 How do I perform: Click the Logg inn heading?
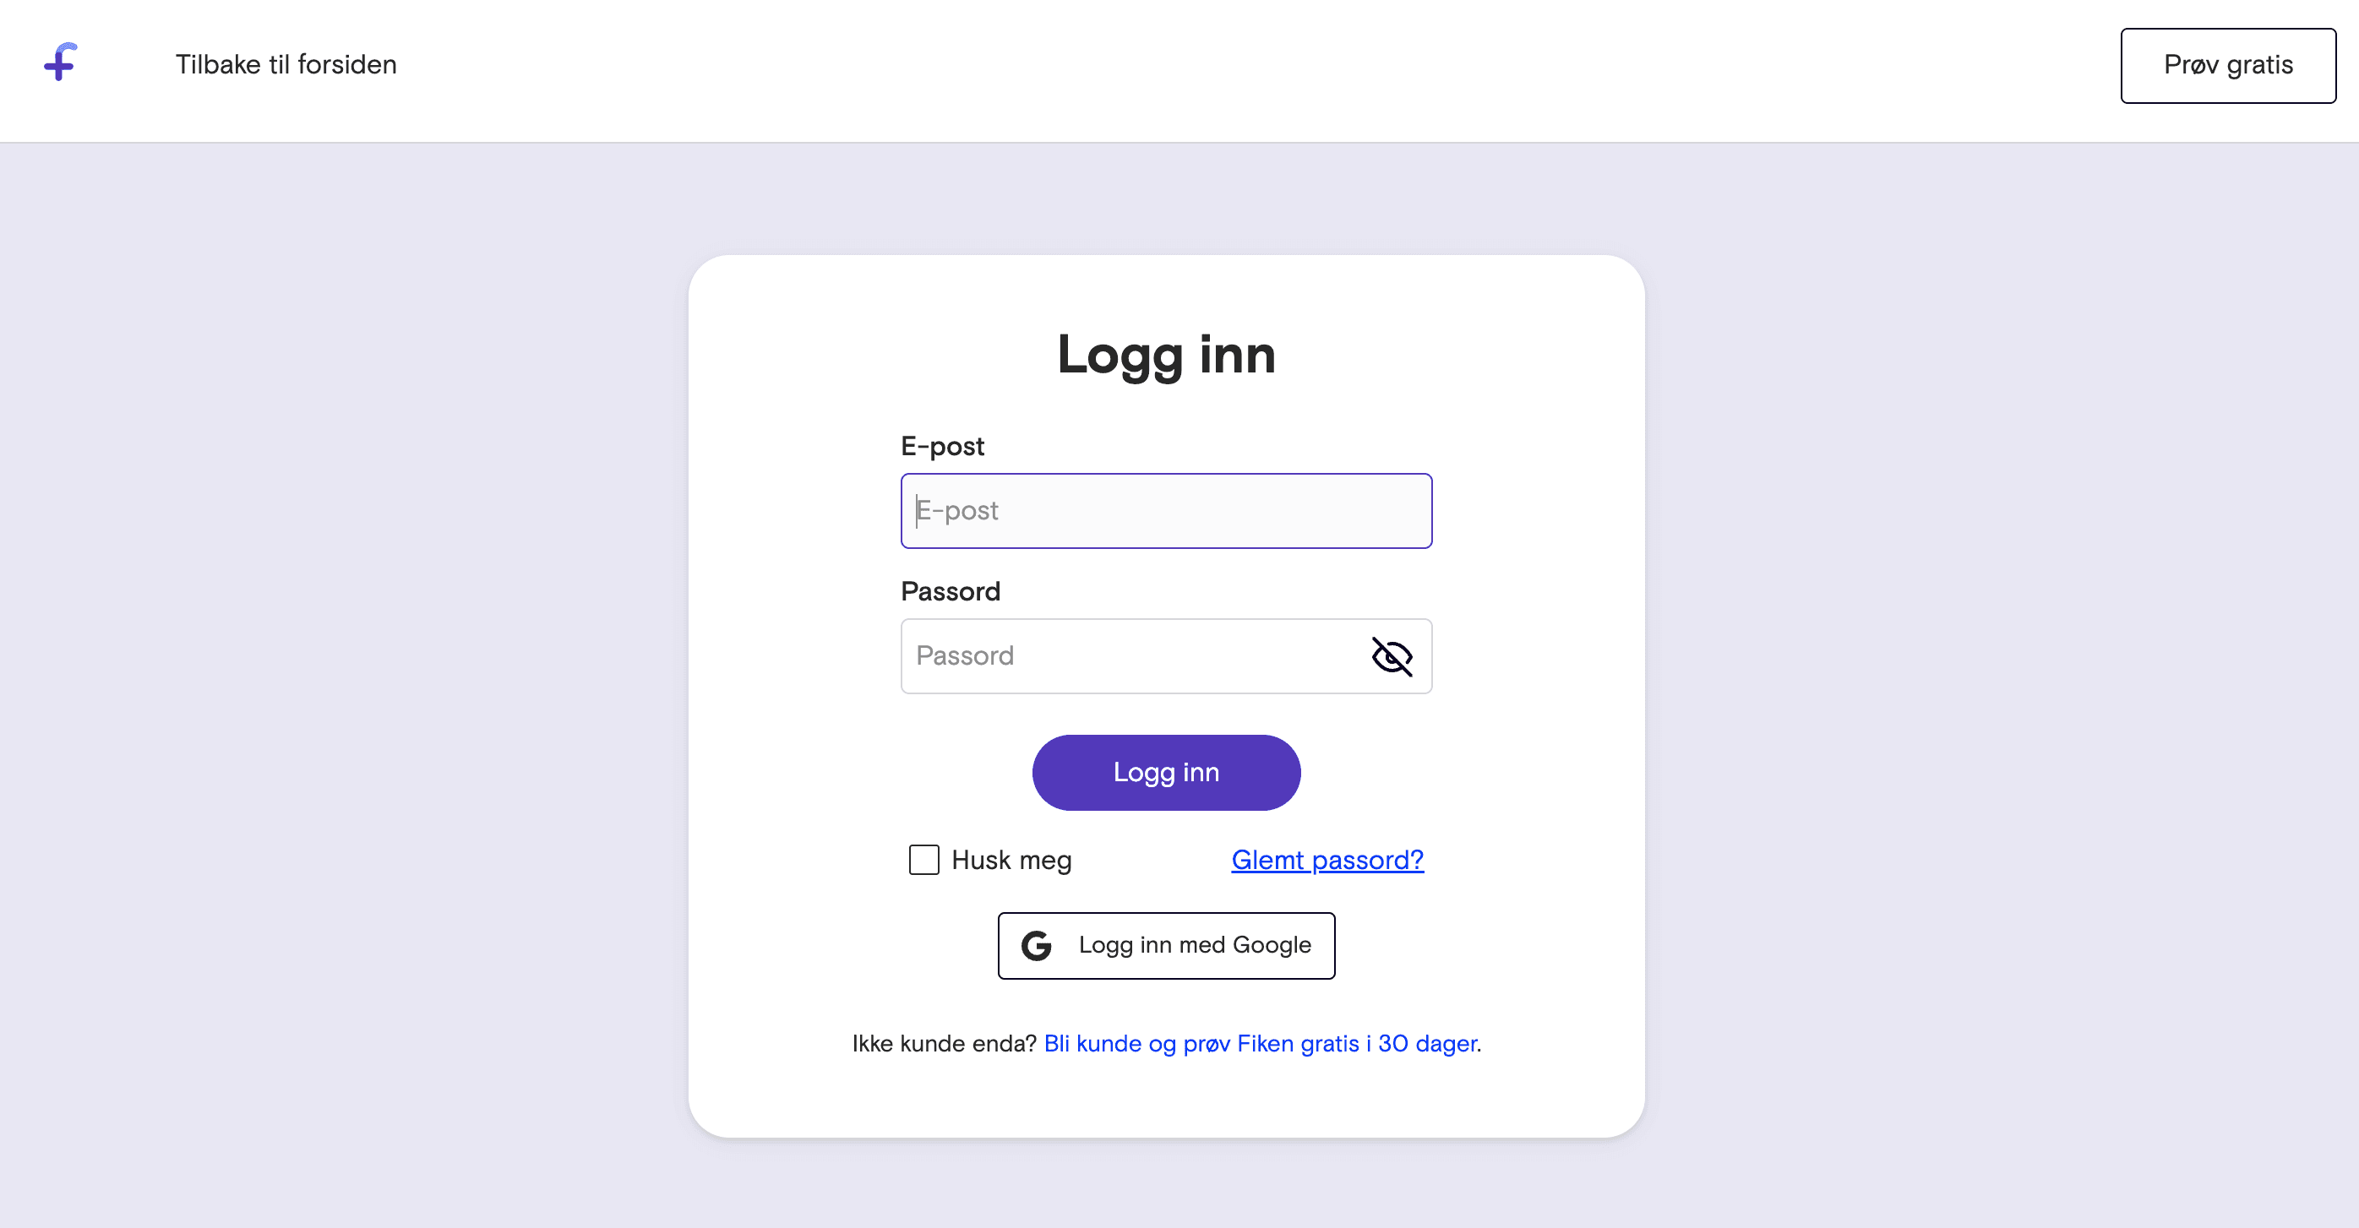[x=1166, y=355]
